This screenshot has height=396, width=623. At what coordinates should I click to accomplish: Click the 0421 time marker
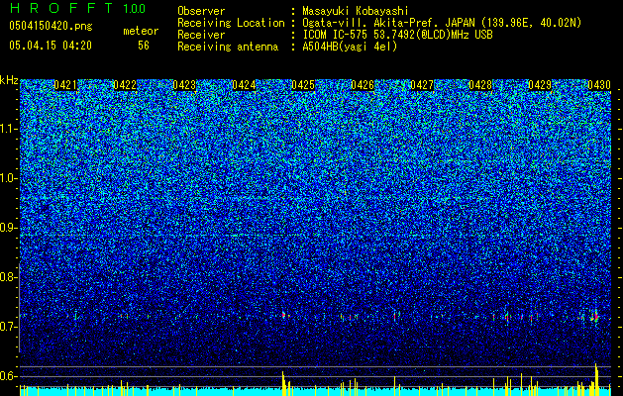(65, 85)
